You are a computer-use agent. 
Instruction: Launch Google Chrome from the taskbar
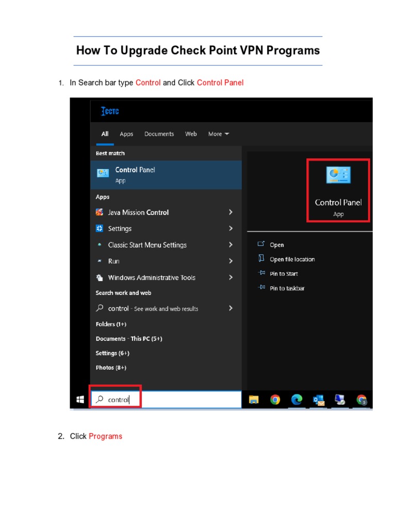275,400
